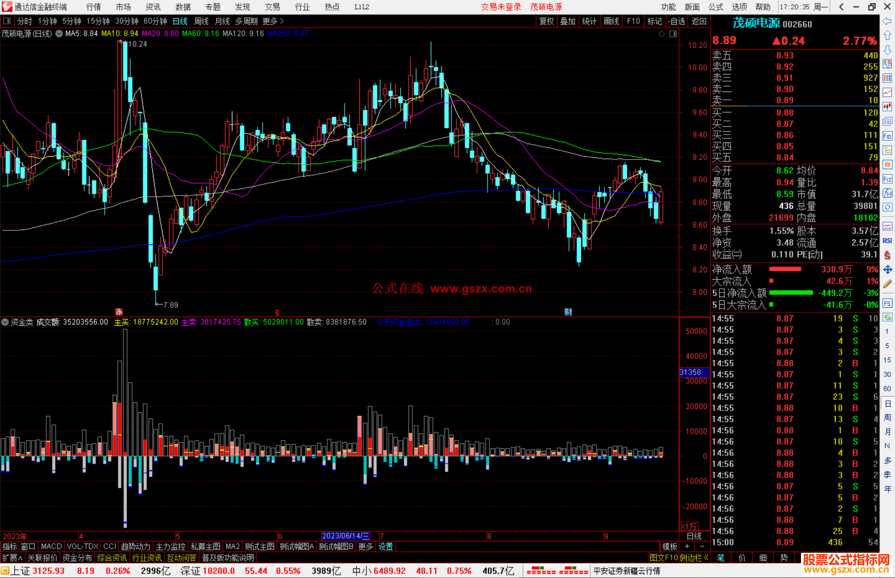Click the four-arrow move icon in sidebar
This screenshot has height=578, width=895.
click(887, 270)
